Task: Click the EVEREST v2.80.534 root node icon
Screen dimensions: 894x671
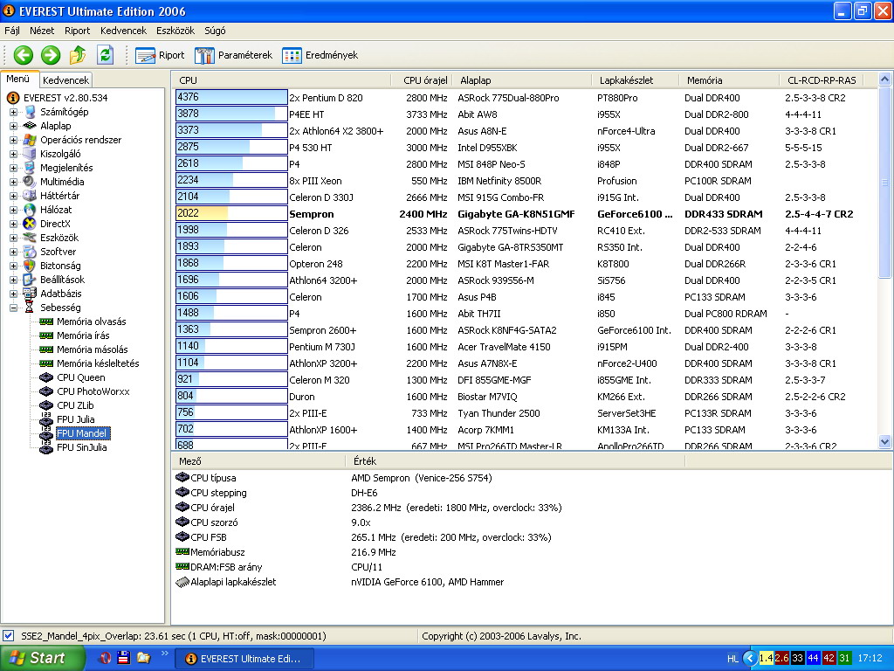Action: tap(13, 98)
